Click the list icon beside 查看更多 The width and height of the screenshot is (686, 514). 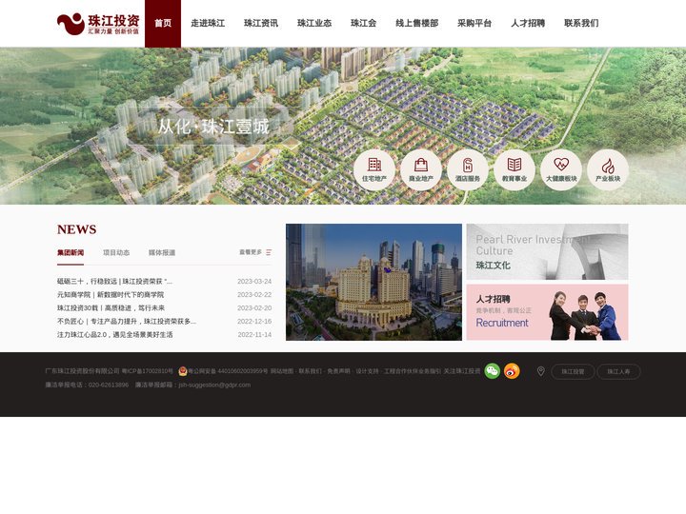269,252
